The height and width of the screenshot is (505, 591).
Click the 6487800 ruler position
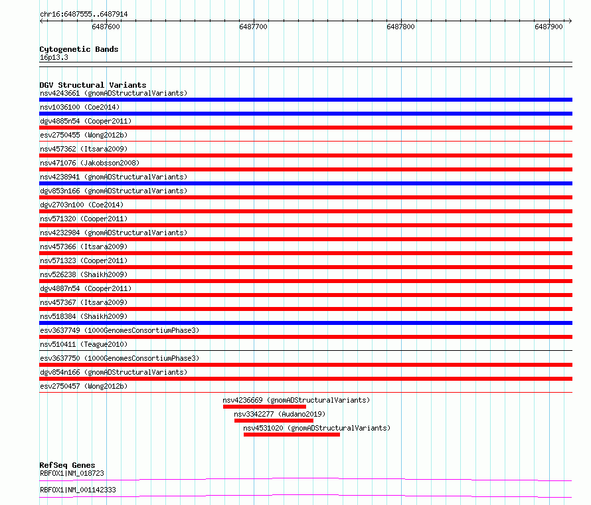tap(400, 27)
